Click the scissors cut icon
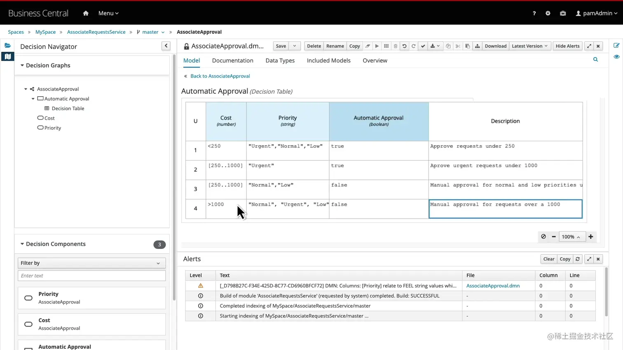This screenshot has height=350, width=623. (458, 46)
